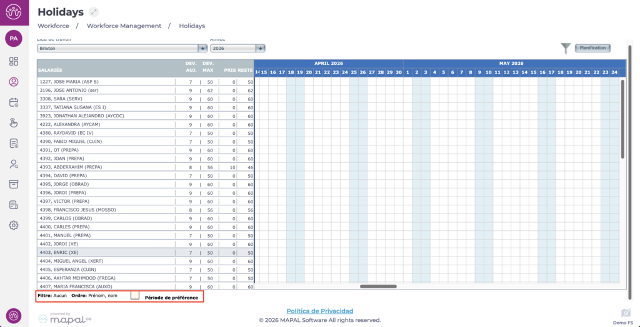The height and width of the screenshot is (327, 640).
Task: Click the person search icon in sidebar
Action: 14,164
